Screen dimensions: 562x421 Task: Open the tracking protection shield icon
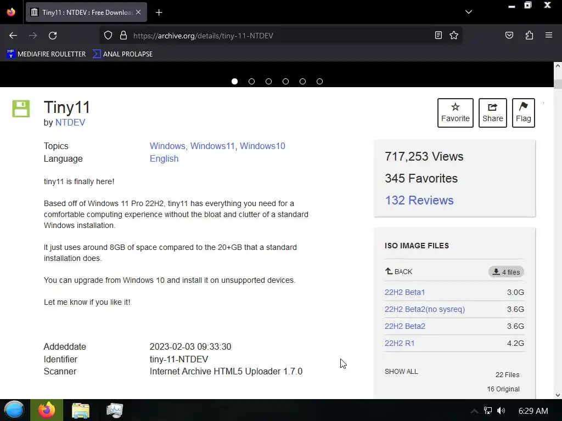pyautogui.click(x=108, y=36)
